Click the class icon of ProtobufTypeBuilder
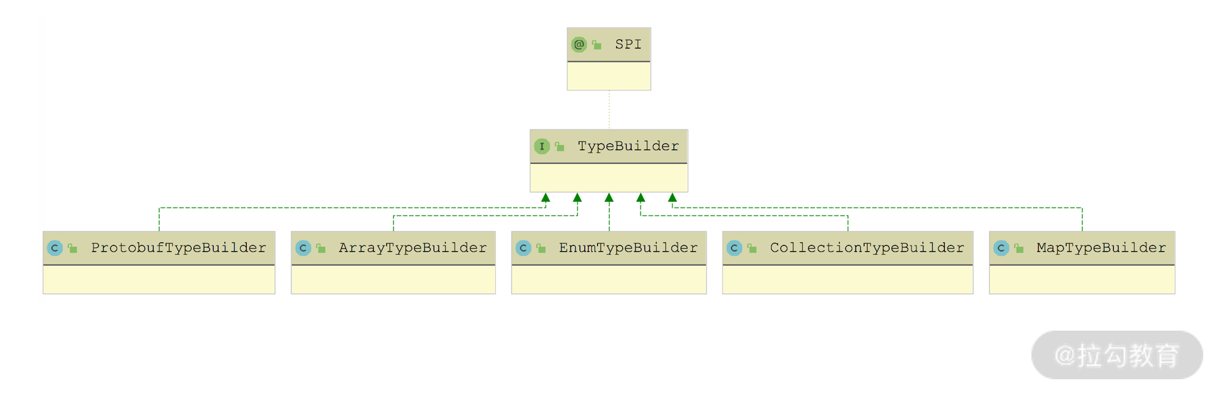The image size is (1219, 395). tap(55, 248)
